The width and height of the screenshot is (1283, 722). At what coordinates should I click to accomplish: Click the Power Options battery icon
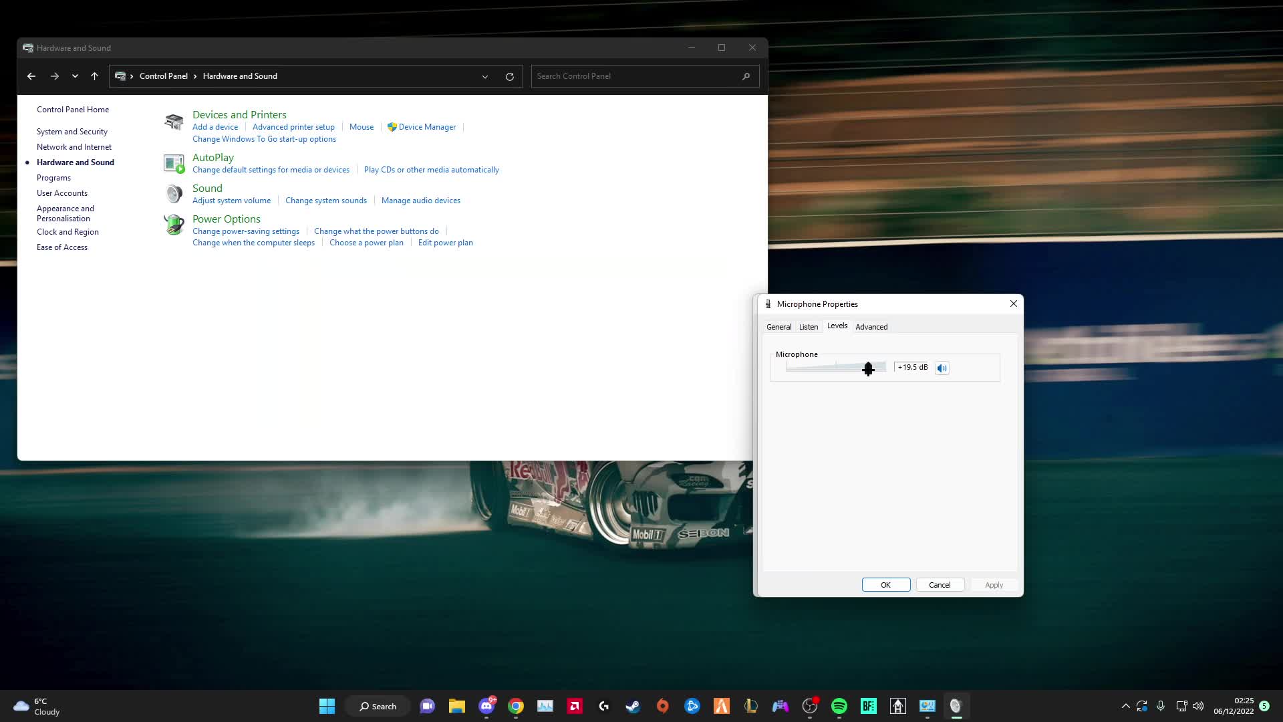point(174,225)
